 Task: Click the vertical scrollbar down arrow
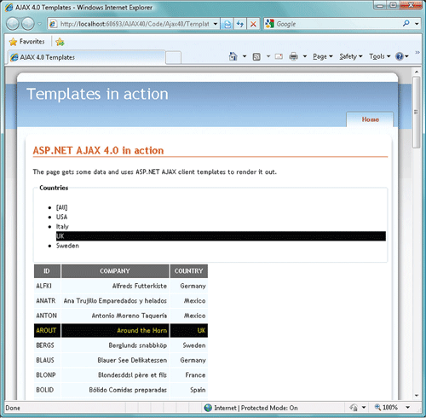[x=417, y=395]
